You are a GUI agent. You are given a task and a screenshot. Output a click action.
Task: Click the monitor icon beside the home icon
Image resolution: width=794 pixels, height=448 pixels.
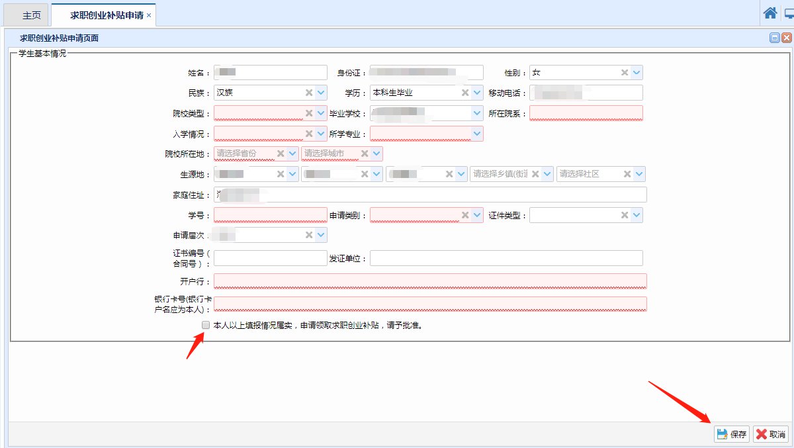[789, 13]
